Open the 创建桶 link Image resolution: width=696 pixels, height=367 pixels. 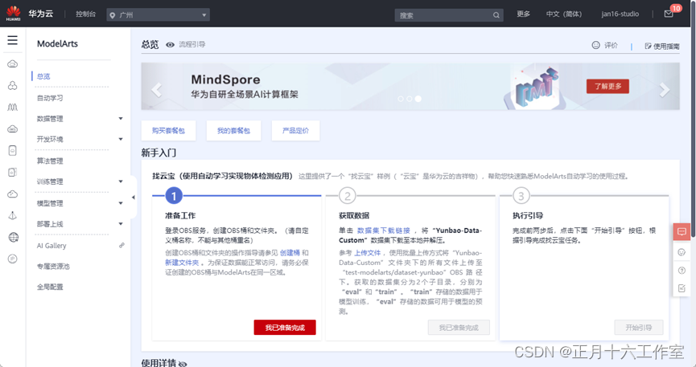(290, 253)
